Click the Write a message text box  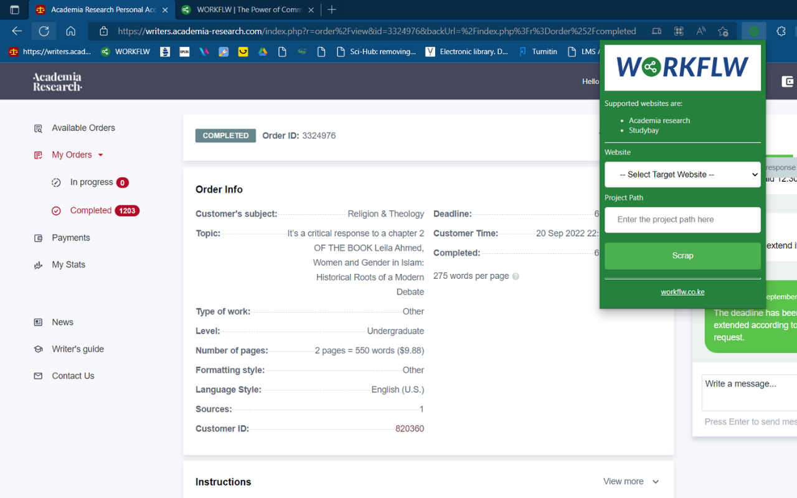pyautogui.click(x=749, y=393)
